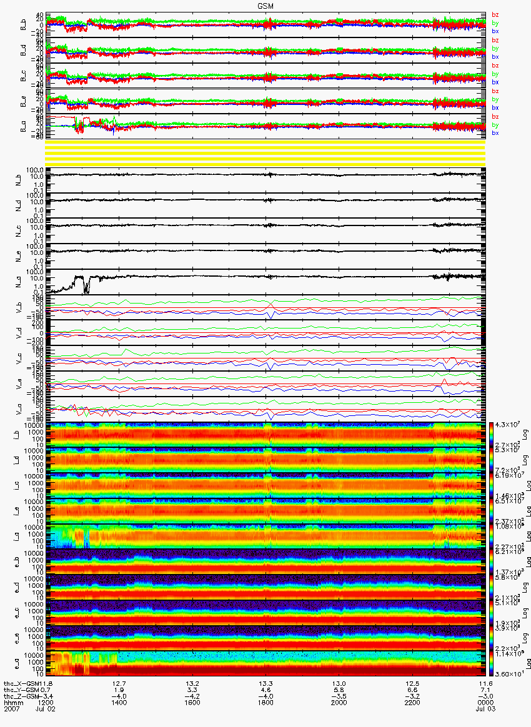Click inside the e_a electron spectrogram
The image size is (531, 727).
pyautogui.click(x=265, y=664)
